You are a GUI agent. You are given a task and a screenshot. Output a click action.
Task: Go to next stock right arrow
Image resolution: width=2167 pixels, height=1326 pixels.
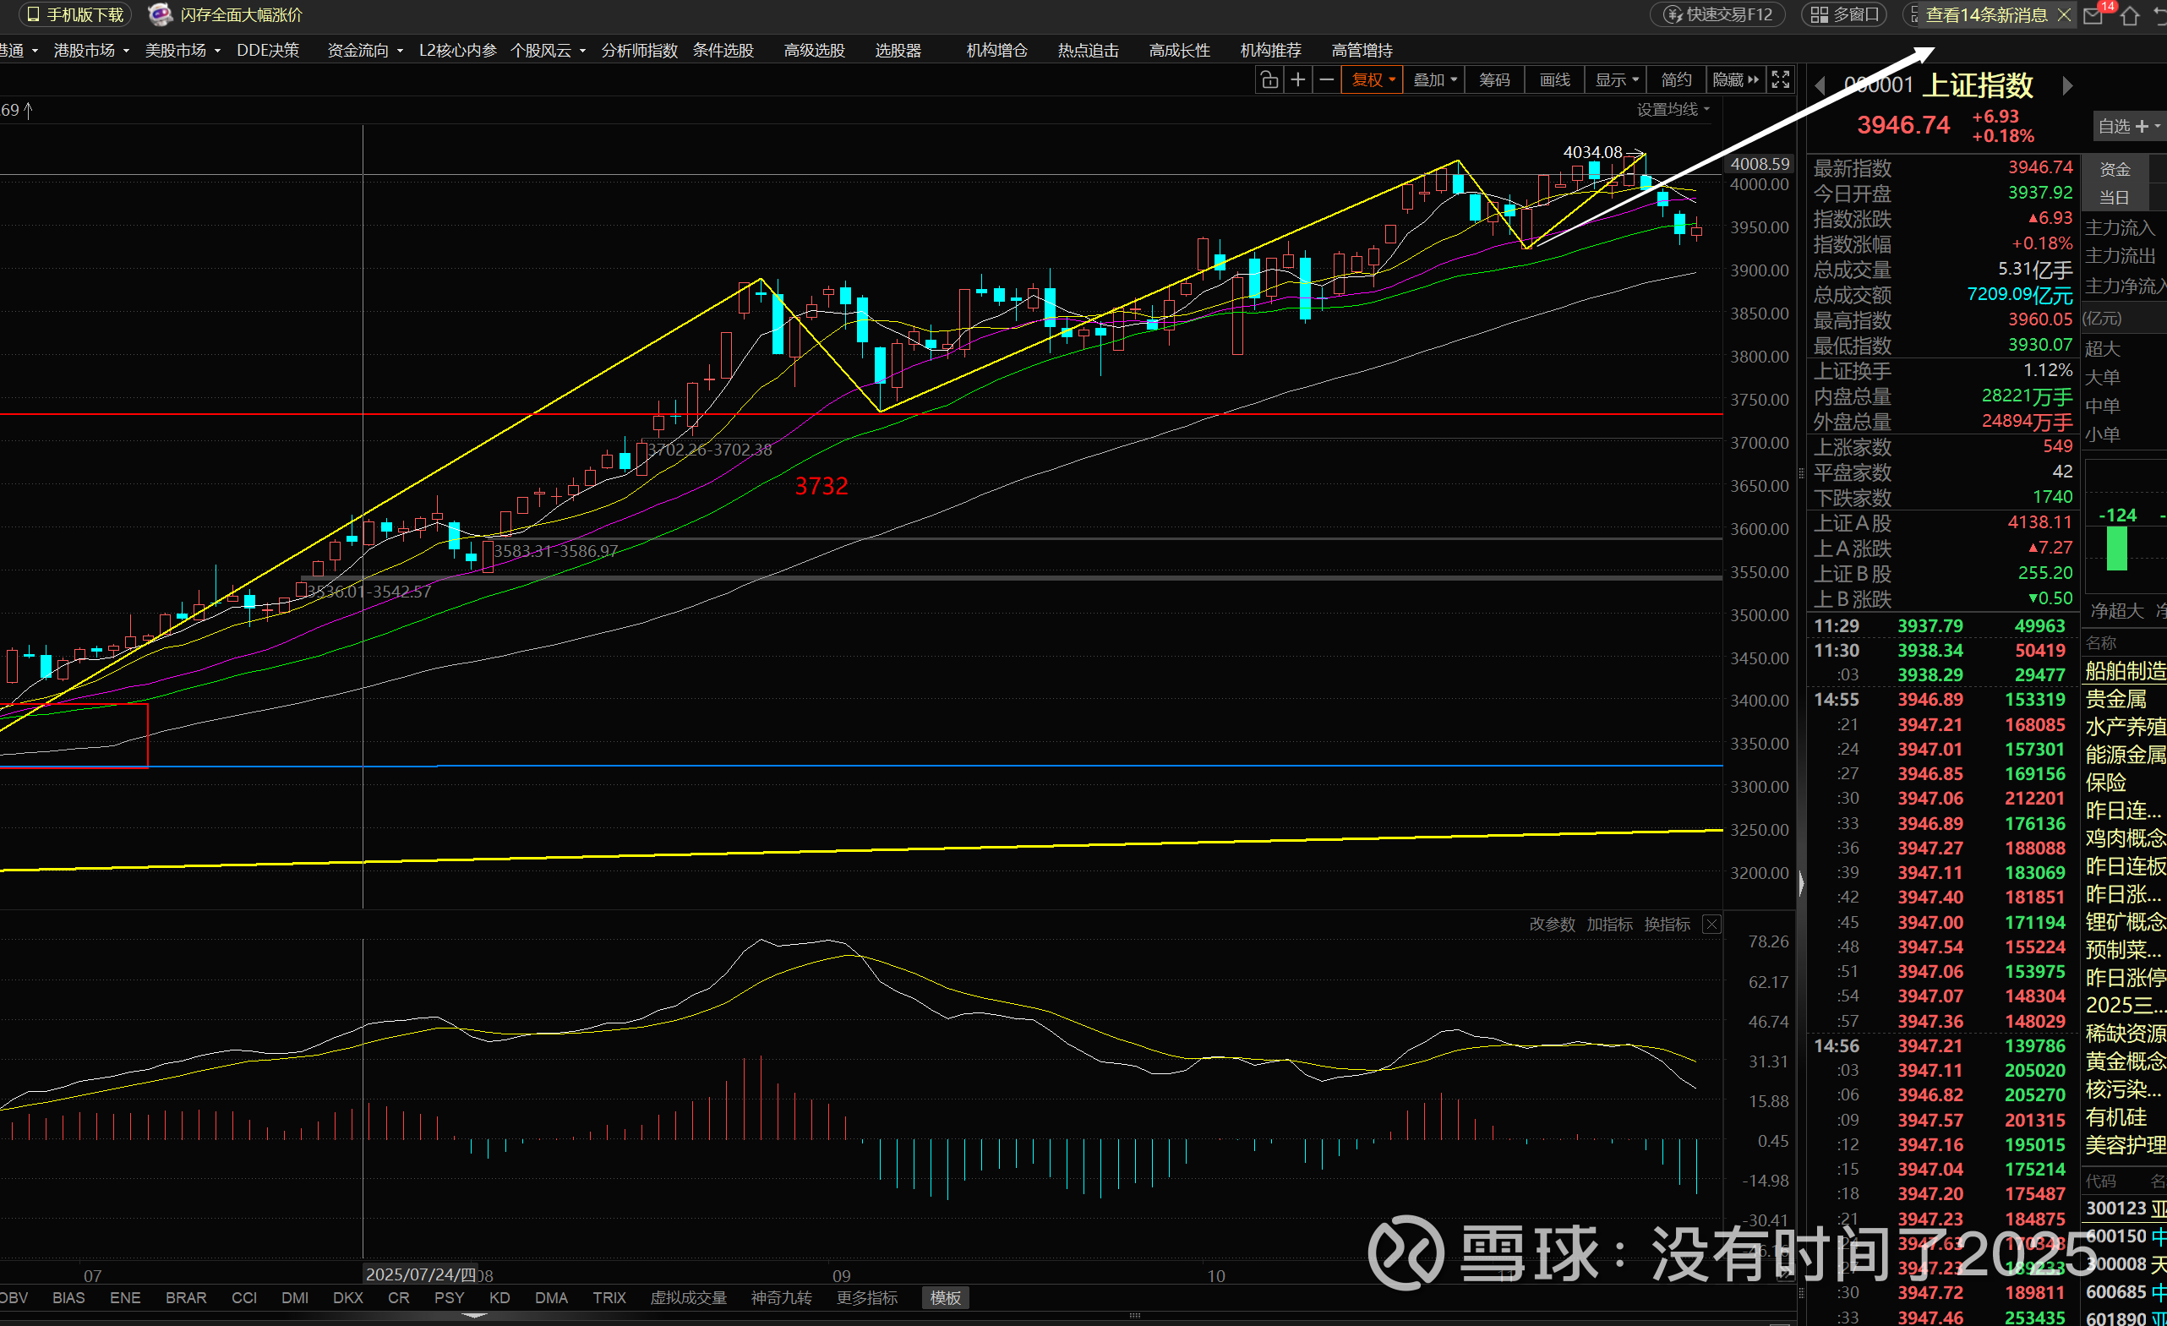[2066, 85]
